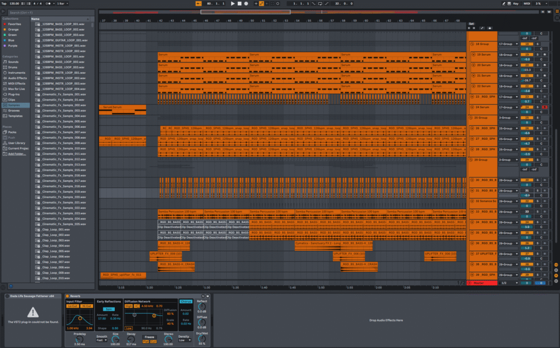Collapse the 18 Group track
The width and height of the screenshot is (560, 348).
pos(472,44)
